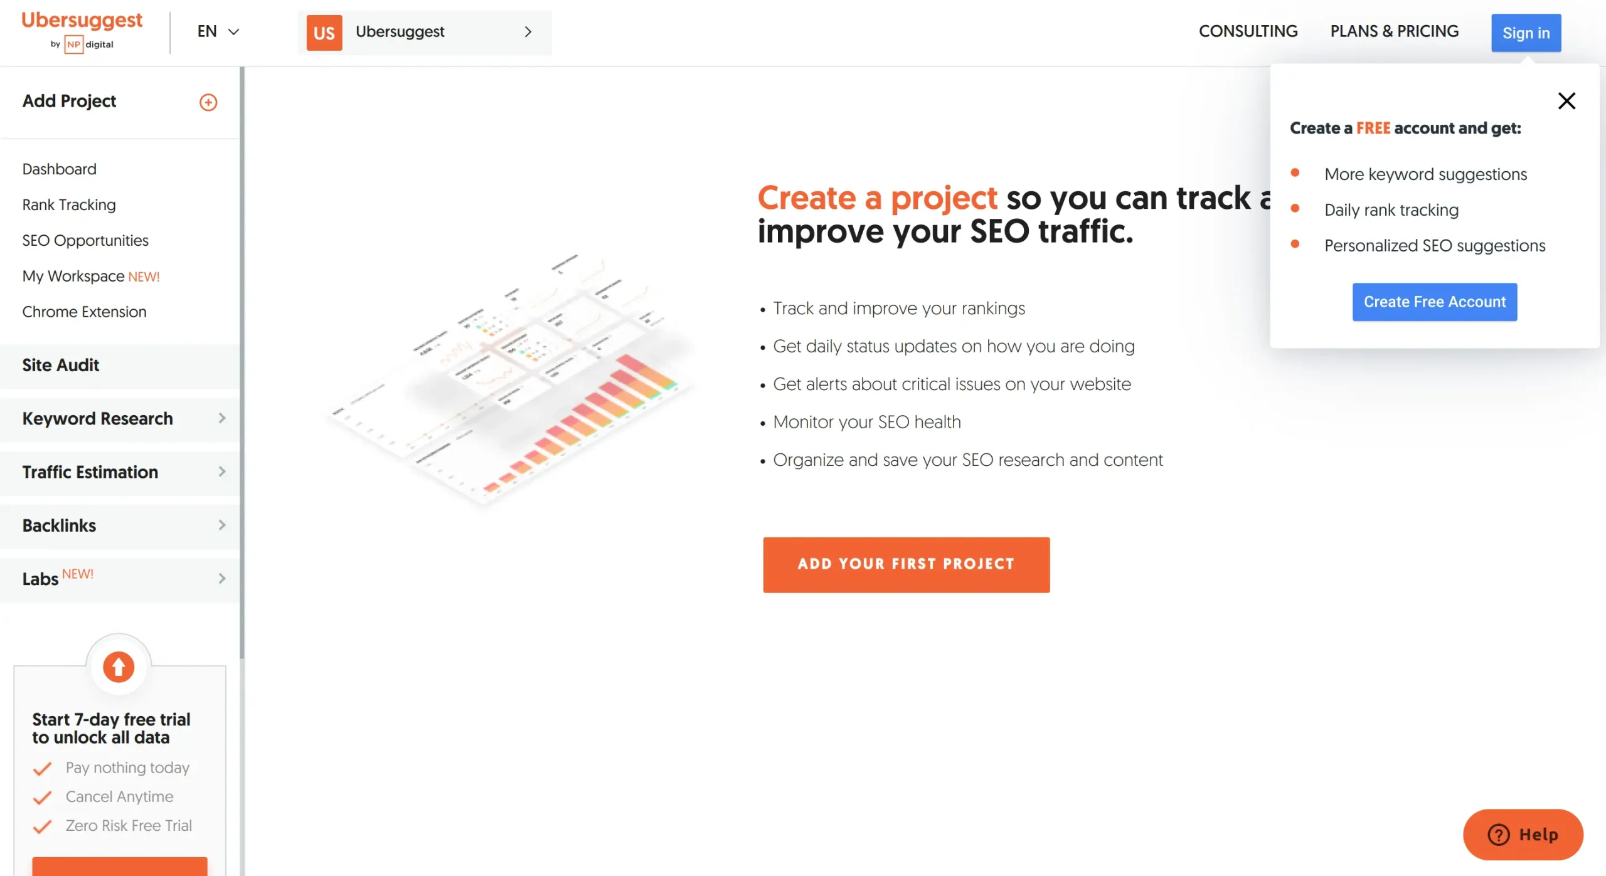Click Site Audit section label
The width and height of the screenshot is (1606, 876).
[60, 365]
